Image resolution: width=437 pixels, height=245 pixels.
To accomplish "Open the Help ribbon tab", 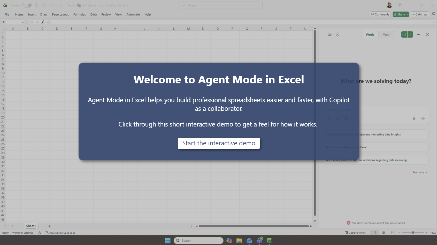I will (148, 14).
